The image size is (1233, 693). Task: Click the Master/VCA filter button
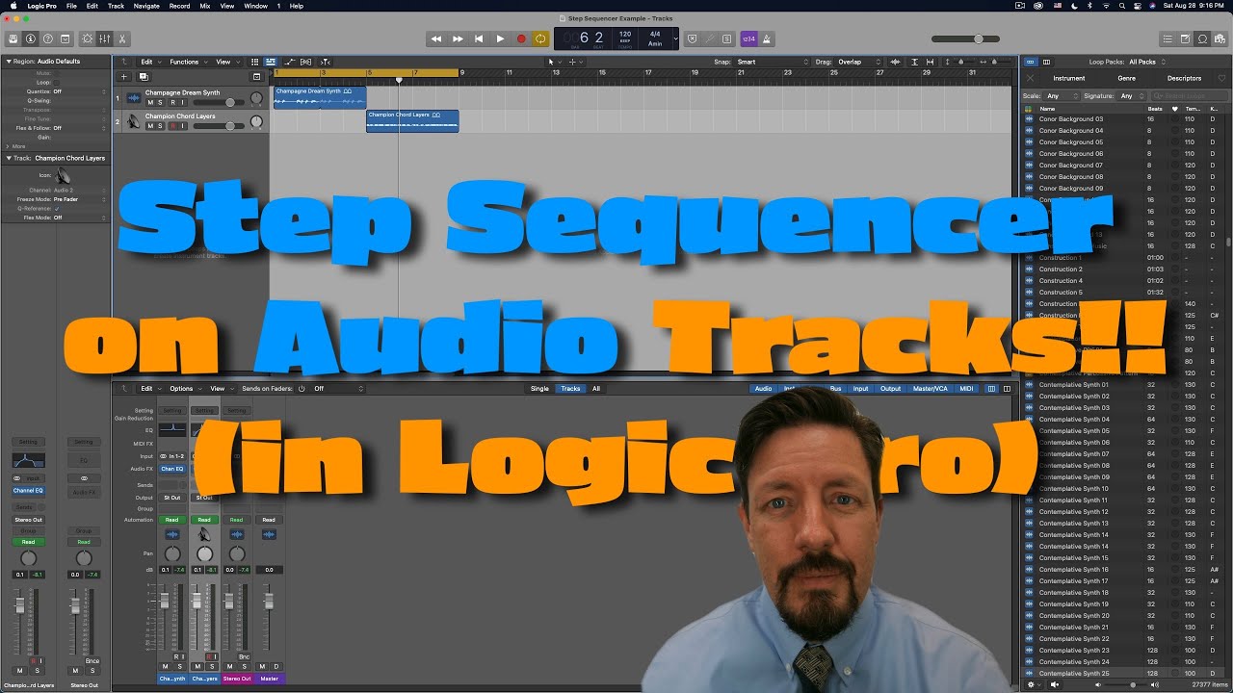pos(931,389)
